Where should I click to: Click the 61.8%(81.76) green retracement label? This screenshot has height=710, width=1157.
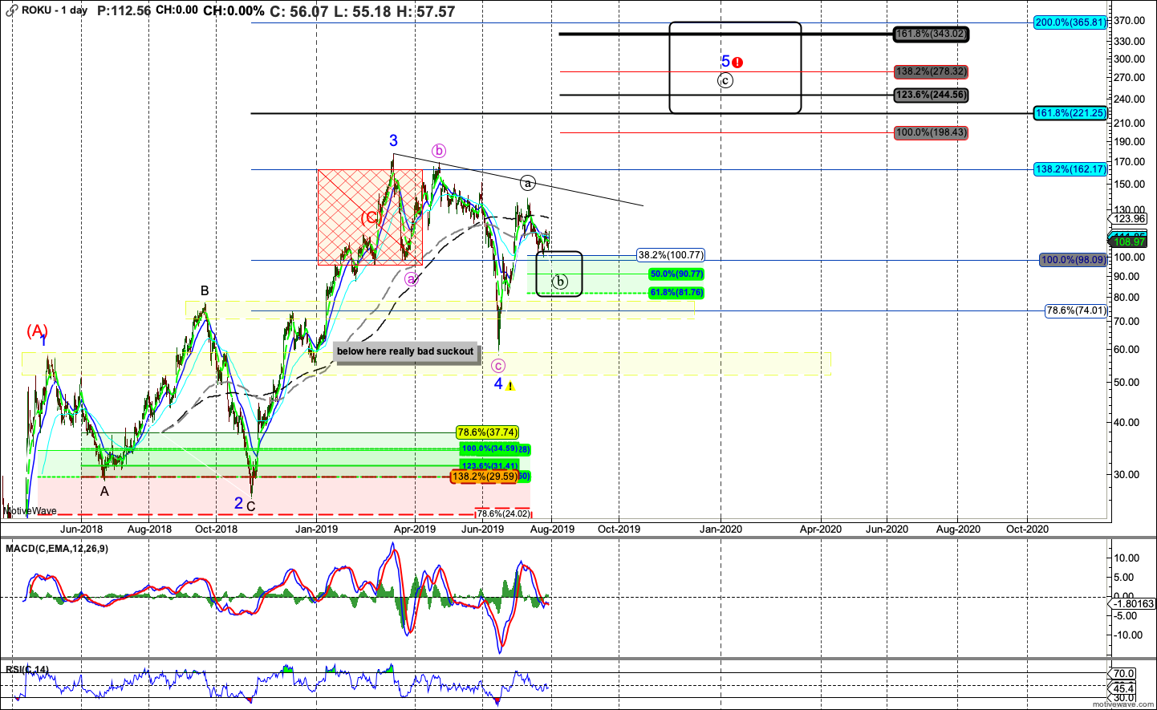676,293
